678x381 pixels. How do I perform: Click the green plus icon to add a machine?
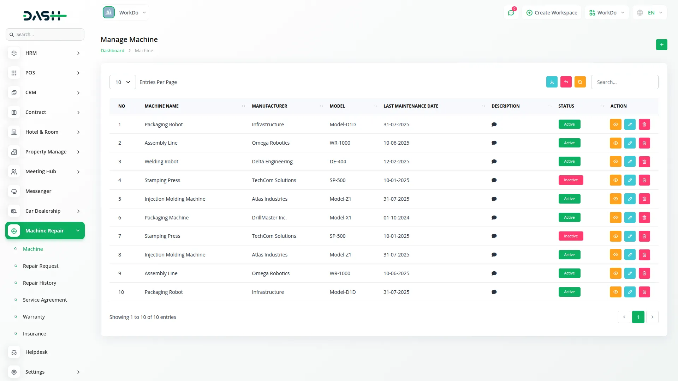coord(662,44)
